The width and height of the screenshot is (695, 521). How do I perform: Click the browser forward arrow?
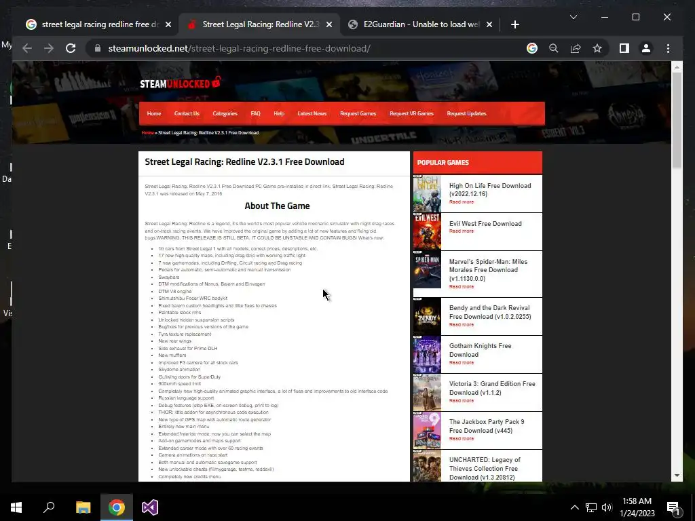click(49, 48)
